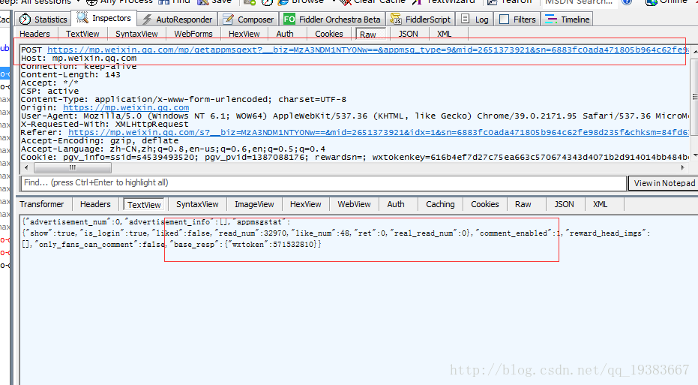This screenshot has width=698, height=385.
Task: Select request JSON inspector tab
Action: coord(408,34)
